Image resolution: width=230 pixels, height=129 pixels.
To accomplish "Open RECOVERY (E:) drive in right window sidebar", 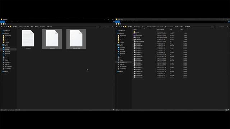I will (122, 67).
